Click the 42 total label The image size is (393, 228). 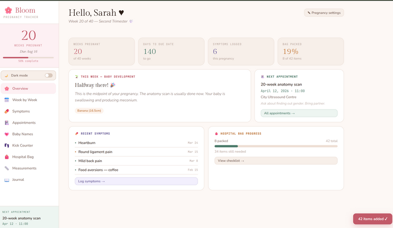click(x=332, y=141)
